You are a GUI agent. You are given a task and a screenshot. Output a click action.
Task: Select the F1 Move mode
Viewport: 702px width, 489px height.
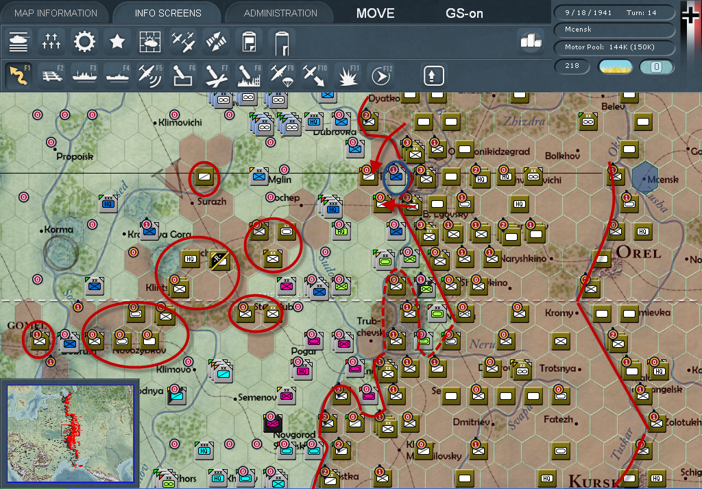19,74
